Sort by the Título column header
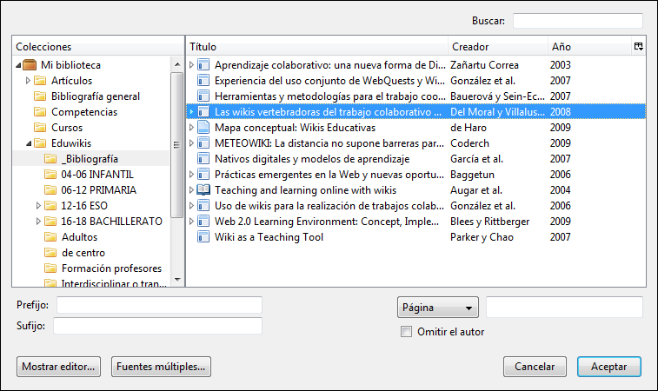This screenshot has height=391, width=658. [x=316, y=47]
